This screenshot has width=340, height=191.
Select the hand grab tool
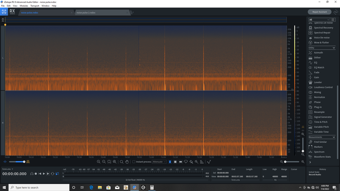(127, 162)
